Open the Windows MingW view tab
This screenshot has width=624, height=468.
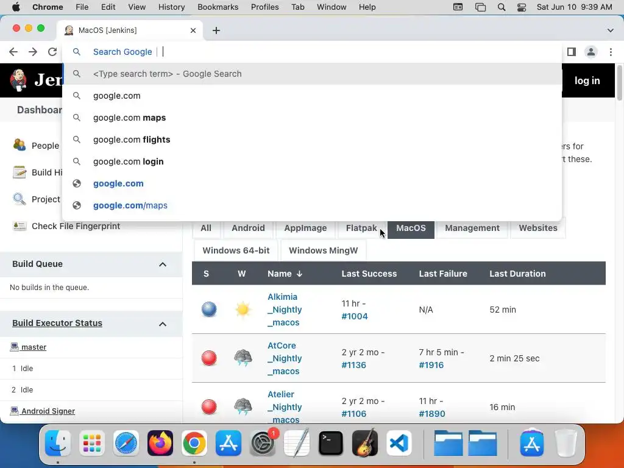323,250
